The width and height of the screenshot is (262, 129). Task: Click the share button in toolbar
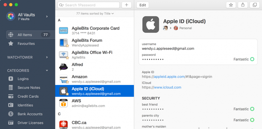243,5
